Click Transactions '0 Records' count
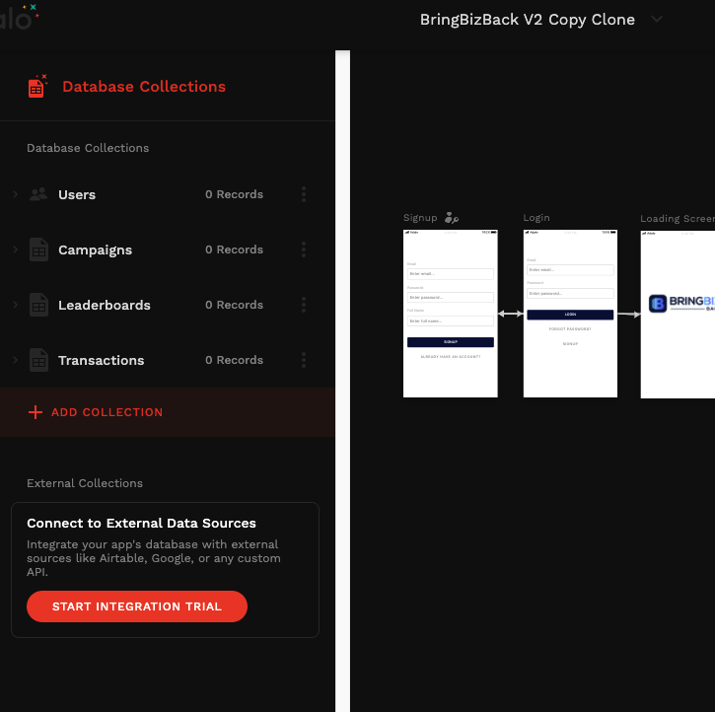 (x=234, y=360)
